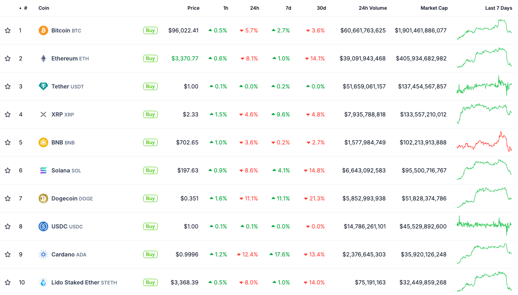Open Cardano's 7-day sparkline chart
This screenshot has height=295, width=518.
click(x=484, y=254)
